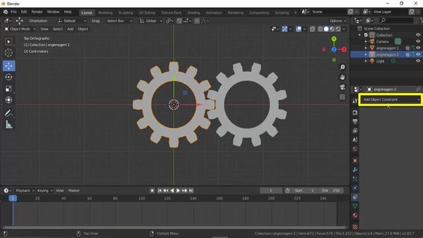Open the timeline Marker menu
423x238 pixels.
click(x=74, y=190)
